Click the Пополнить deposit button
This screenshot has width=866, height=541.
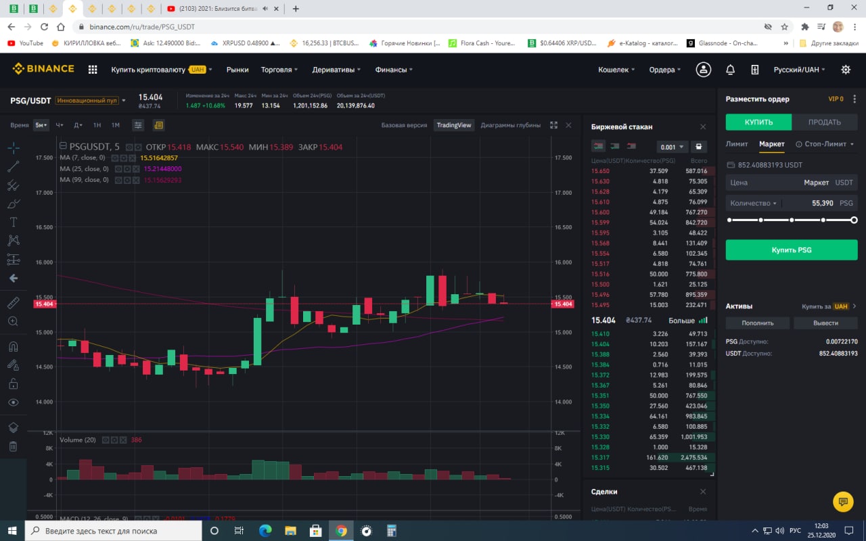757,323
